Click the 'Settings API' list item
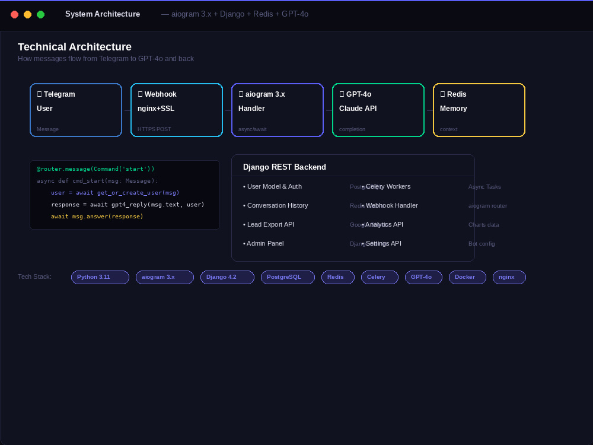 [381, 243]
